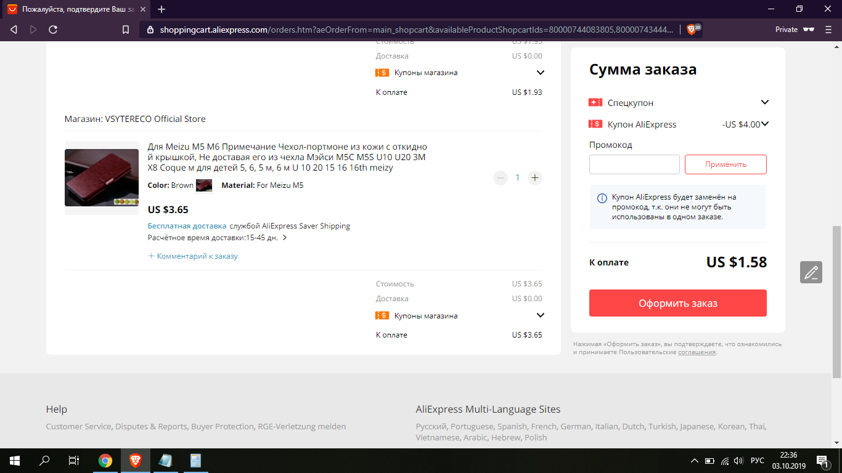The height and width of the screenshot is (473, 842).
Task: Open a new browser tab
Action: tap(161, 9)
